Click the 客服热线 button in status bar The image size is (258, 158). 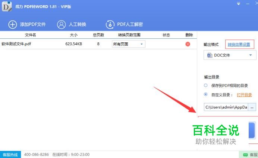[10, 155]
